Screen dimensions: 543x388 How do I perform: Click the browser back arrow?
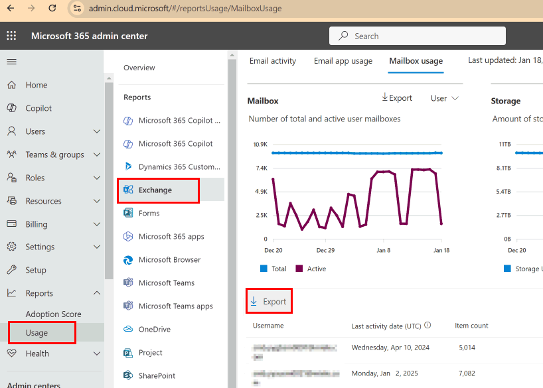click(x=11, y=9)
